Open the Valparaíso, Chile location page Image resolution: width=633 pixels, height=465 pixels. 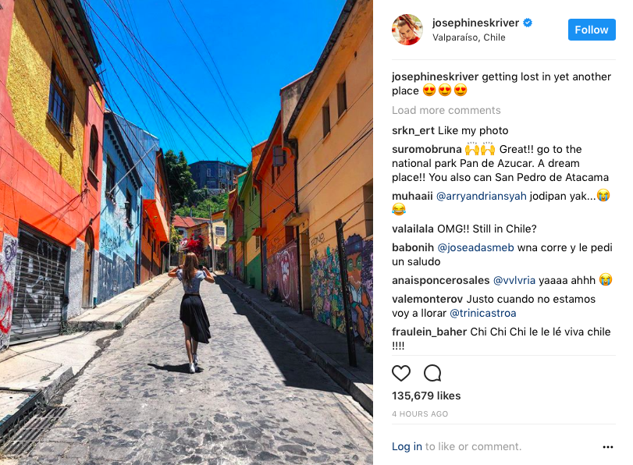pyautogui.click(x=468, y=37)
